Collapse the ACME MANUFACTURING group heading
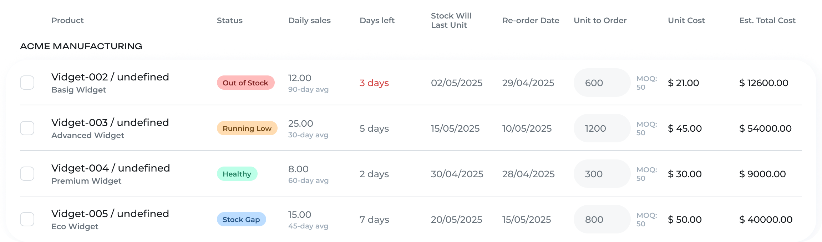The image size is (822, 242). point(81,46)
